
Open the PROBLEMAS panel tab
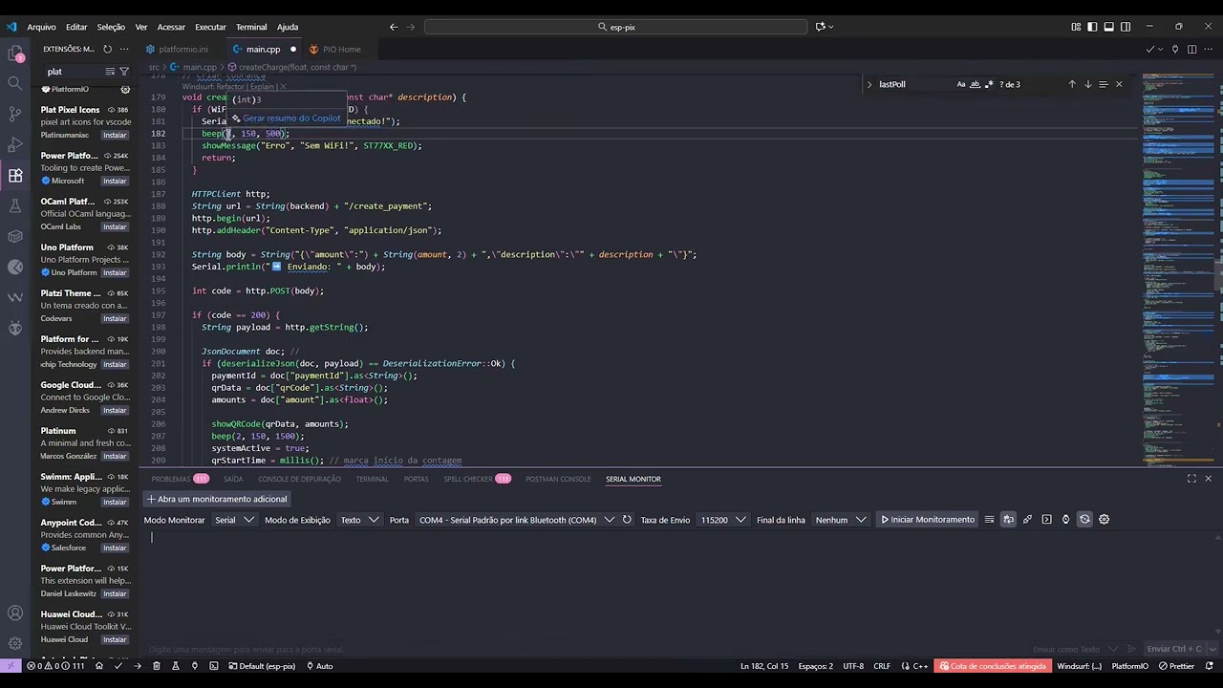click(180, 479)
